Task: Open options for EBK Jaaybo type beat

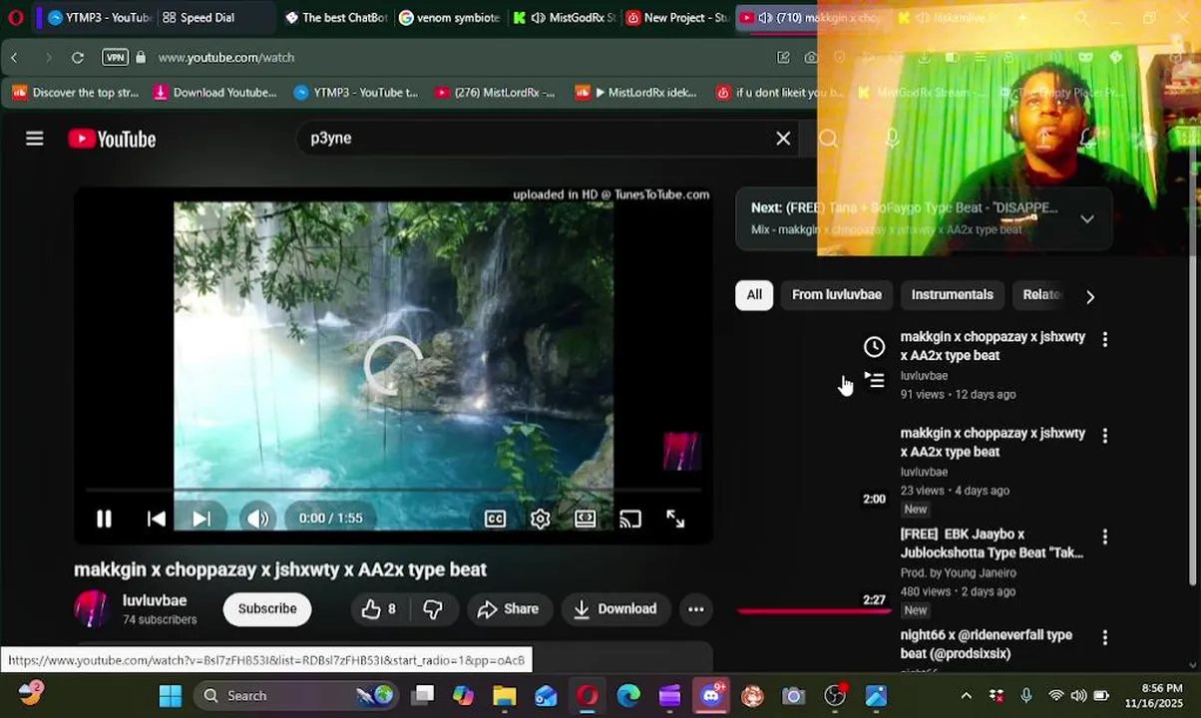Action: click(x=1104, y=537)
